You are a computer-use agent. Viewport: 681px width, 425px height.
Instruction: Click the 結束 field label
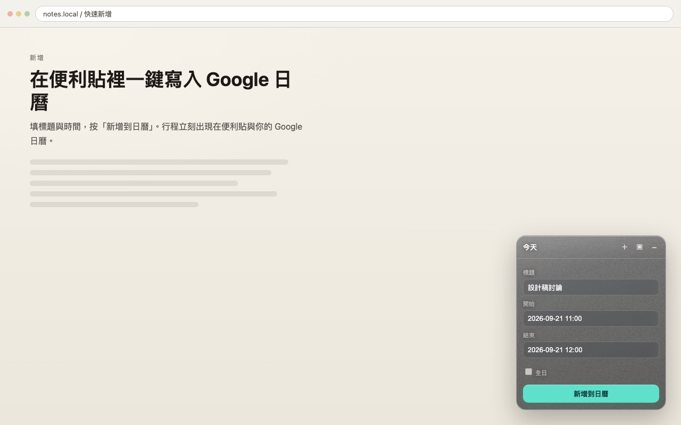pyautogui.click(x=529, y=335)
